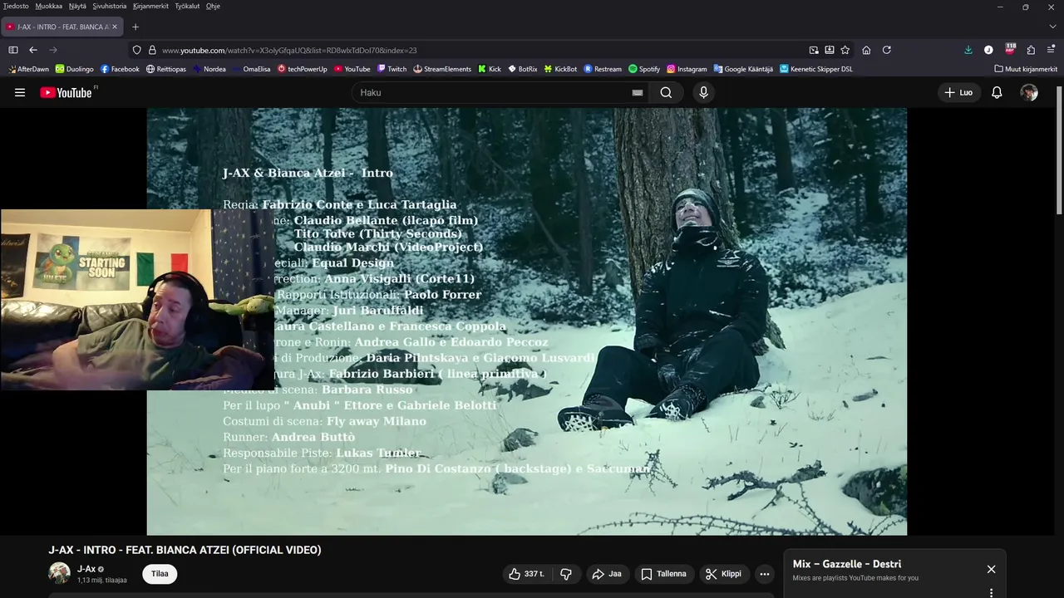Open the Tiedosto menu
1064x598 pixels.
click(x=16, y=6)
